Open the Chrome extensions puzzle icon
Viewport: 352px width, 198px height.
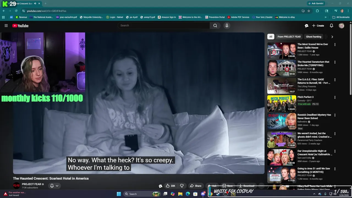tap(317, 11)
